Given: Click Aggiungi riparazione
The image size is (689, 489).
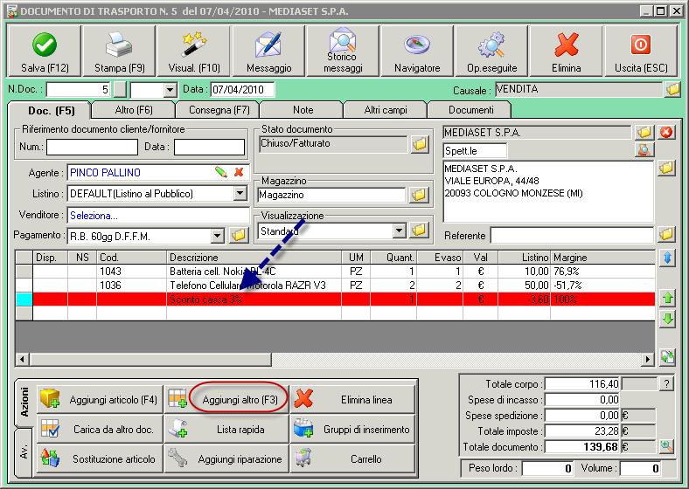Looking at the screenshot, I should point(226,458).
